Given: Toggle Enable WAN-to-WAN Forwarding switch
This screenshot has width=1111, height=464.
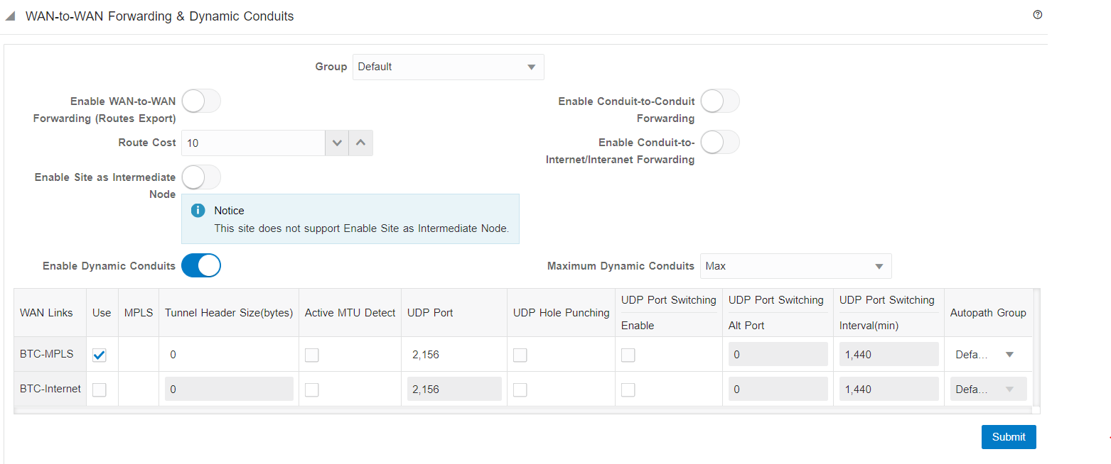Looking at the screenshot, I should click(201, 101).
